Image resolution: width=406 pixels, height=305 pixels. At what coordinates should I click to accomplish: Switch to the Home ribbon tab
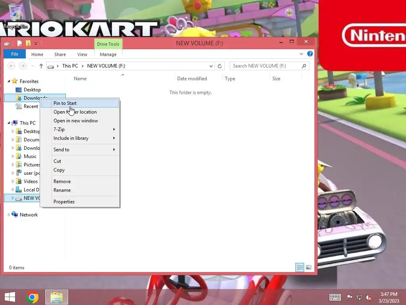coord(37,54)
